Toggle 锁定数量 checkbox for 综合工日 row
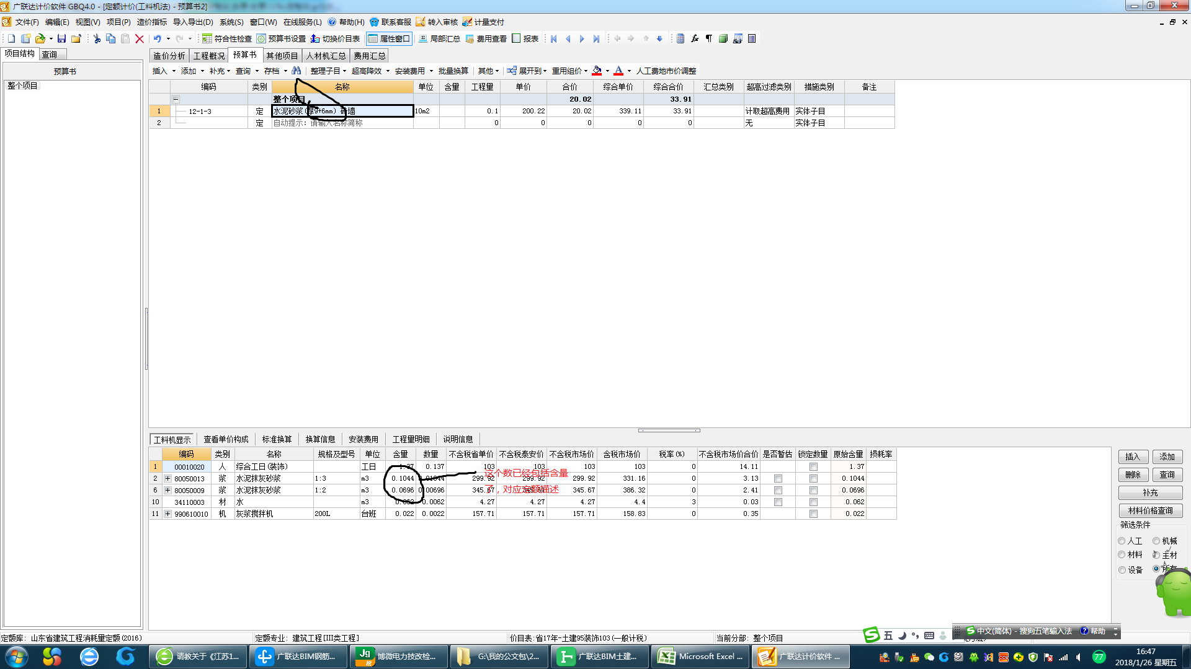 (813, 467)
